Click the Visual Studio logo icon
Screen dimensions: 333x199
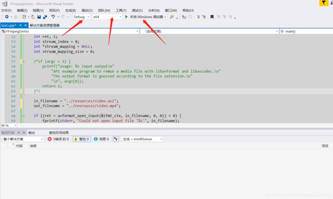(5, 4)
